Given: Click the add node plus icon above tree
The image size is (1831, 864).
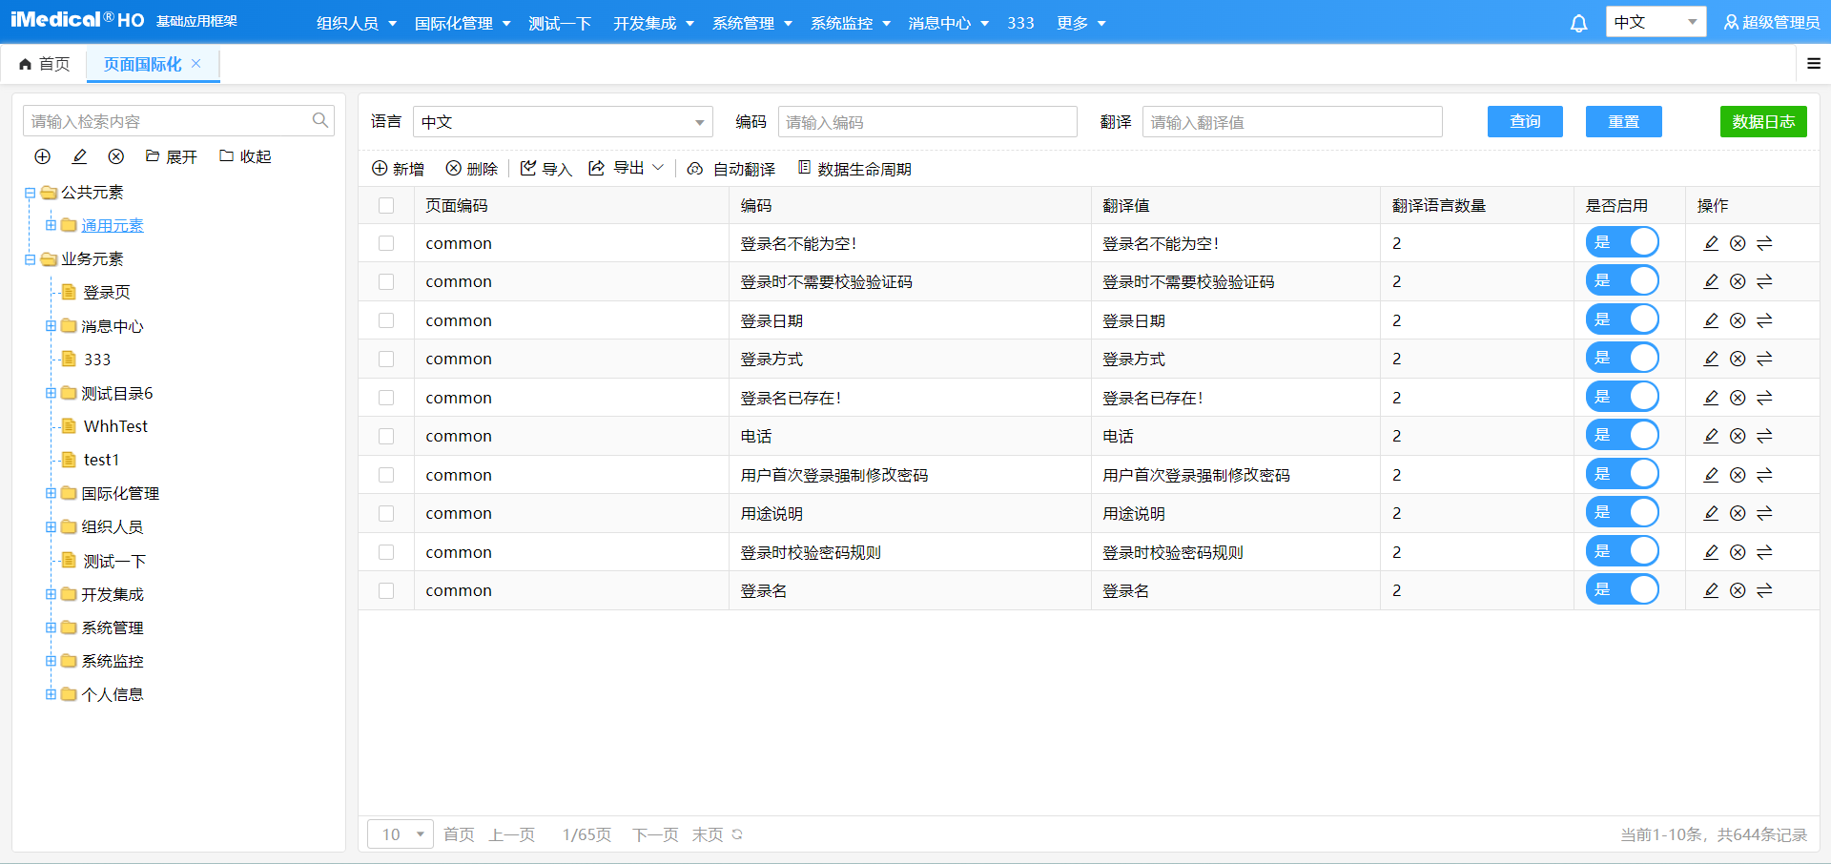Looking at the screenshot, I should click(x=42, y=156).
